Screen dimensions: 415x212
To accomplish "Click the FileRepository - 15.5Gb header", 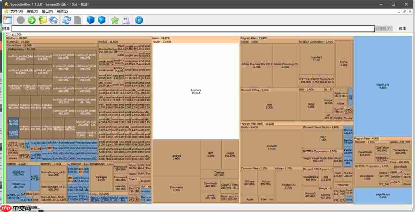I will tap(22, 49).
